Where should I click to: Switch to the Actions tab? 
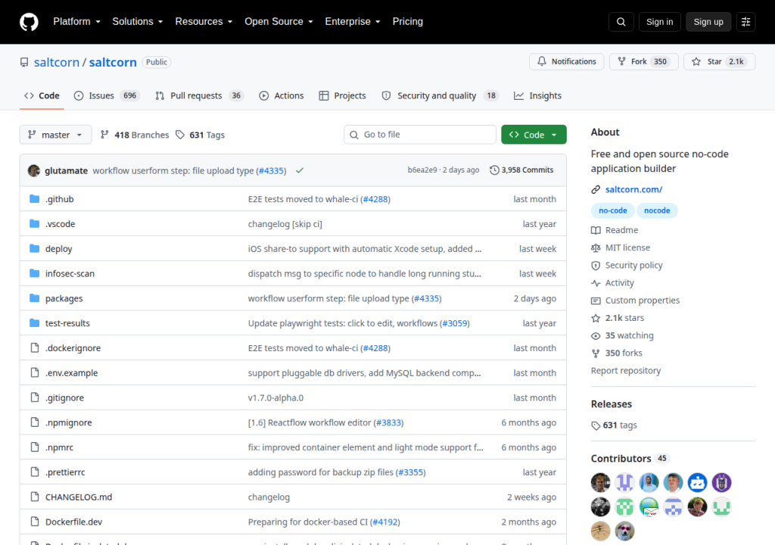pyautogui.click(x=282, y=96)
